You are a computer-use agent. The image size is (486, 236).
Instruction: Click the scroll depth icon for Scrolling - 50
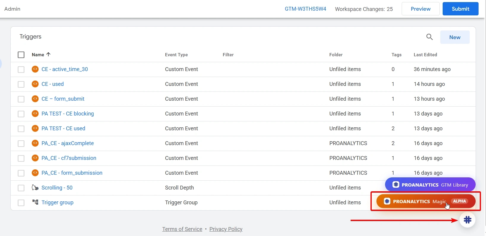(x=35, y=188)
